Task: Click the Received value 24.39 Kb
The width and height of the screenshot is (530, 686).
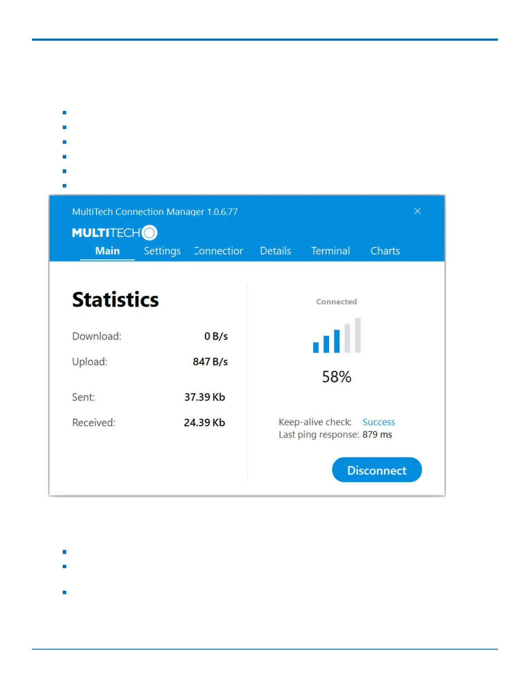Action: (204, 423)
